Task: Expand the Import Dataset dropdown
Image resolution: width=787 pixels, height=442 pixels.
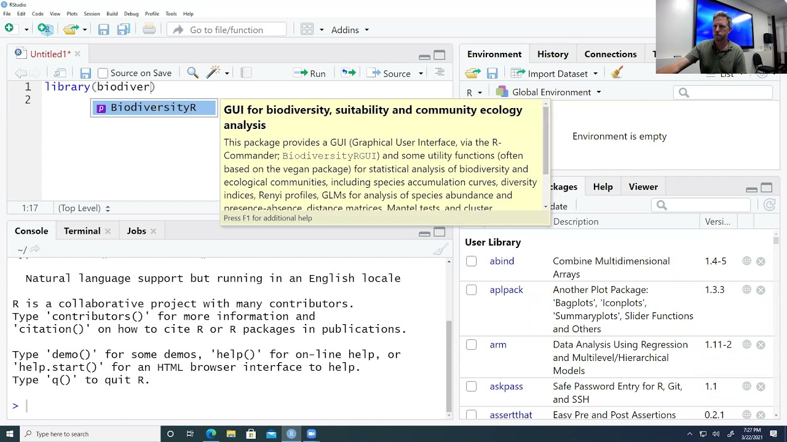Action: (595, 74)
